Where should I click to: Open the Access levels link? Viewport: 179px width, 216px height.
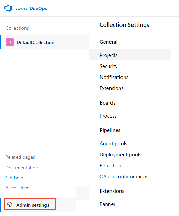pos(19,188)
